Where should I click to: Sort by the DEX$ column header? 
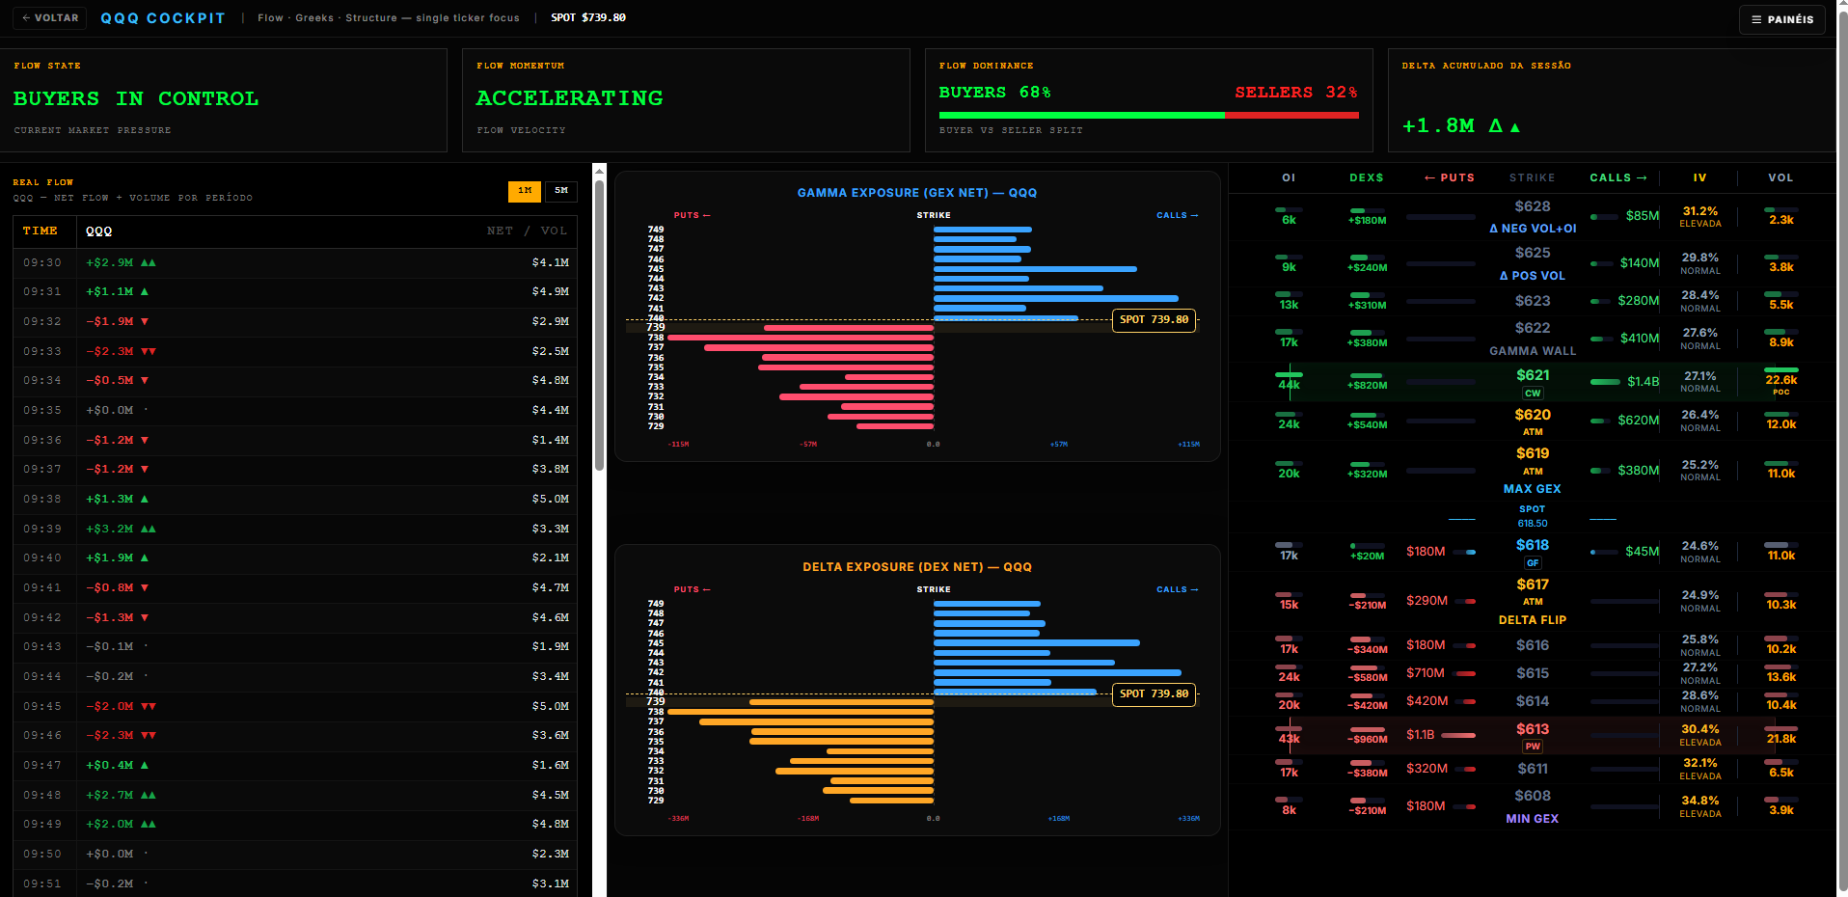pyautogui.click(x=1367, y=177)
